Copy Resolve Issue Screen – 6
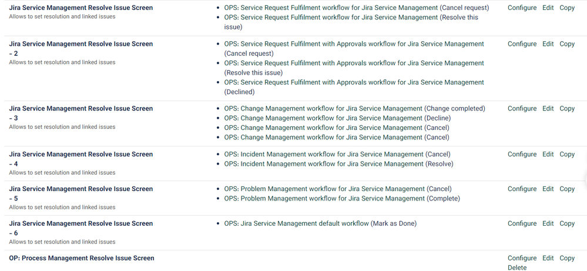587x271 pixels. (567, 223)
